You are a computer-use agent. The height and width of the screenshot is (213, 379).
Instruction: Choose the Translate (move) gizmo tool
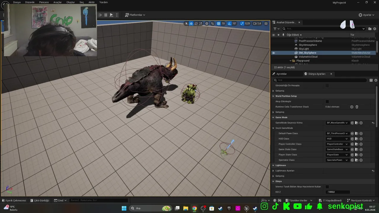(x=191, y=23)
